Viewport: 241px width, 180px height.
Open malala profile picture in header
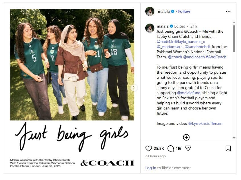150,11
